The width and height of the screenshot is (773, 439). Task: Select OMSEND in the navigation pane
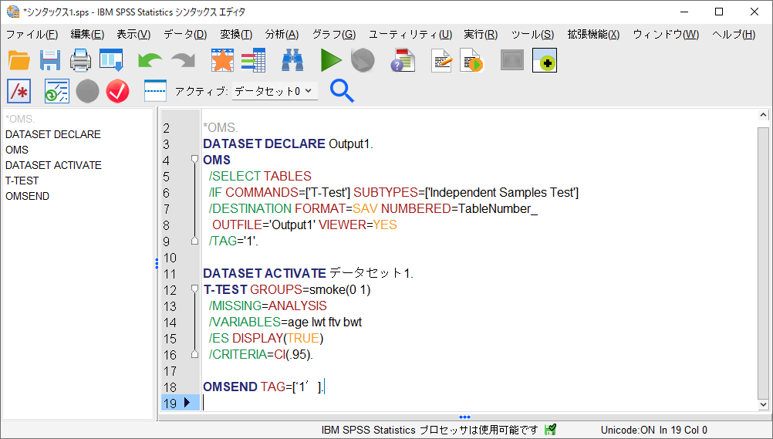click(x=27, y=196)
